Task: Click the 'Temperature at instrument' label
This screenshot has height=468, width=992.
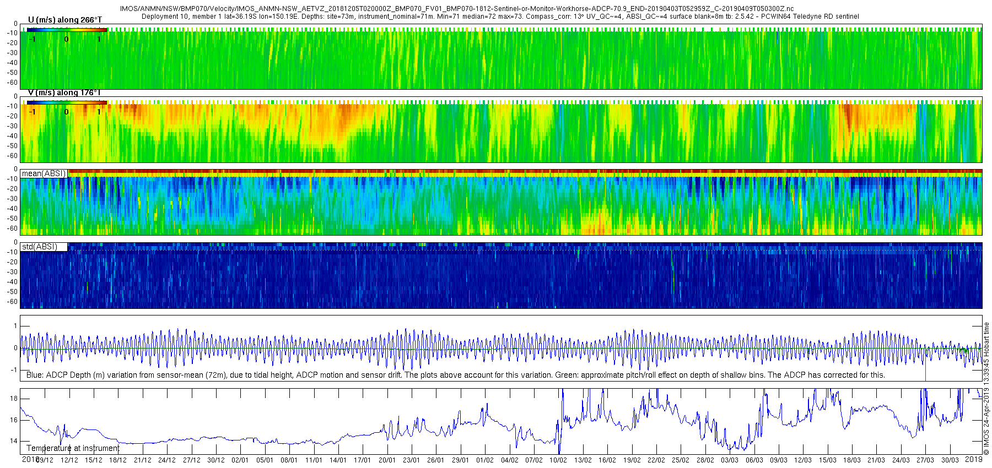Action: (x=73, y=448)
